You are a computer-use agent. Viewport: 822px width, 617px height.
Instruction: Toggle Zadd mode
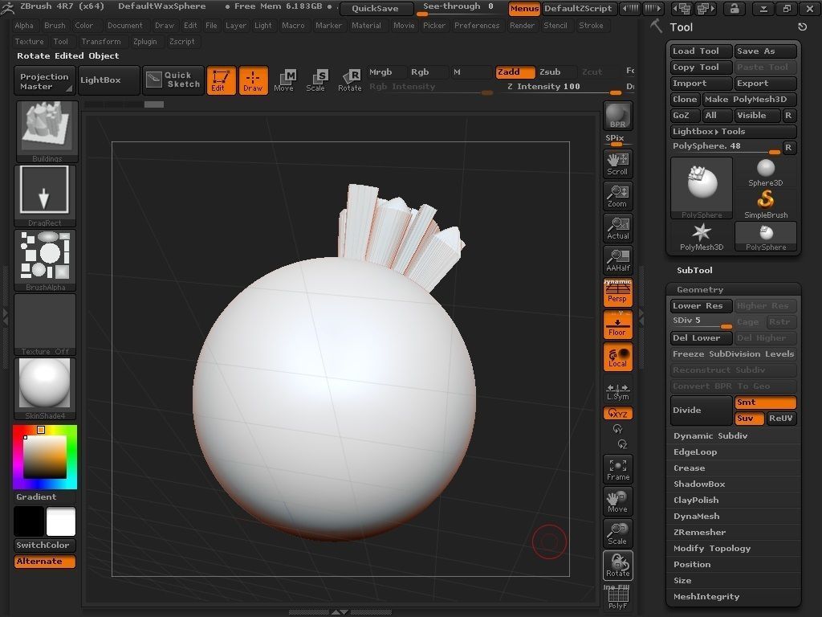point(515,72)
